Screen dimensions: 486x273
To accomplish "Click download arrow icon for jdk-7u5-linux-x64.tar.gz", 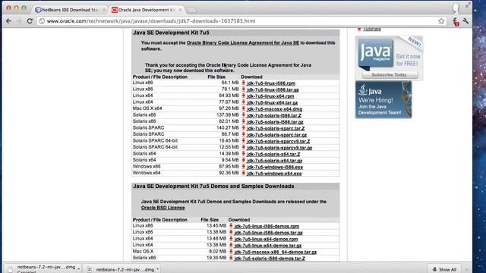I will click(244, 102).
